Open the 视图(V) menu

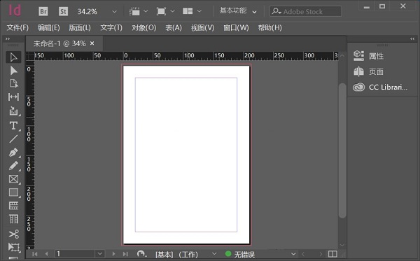click(202, 27)
